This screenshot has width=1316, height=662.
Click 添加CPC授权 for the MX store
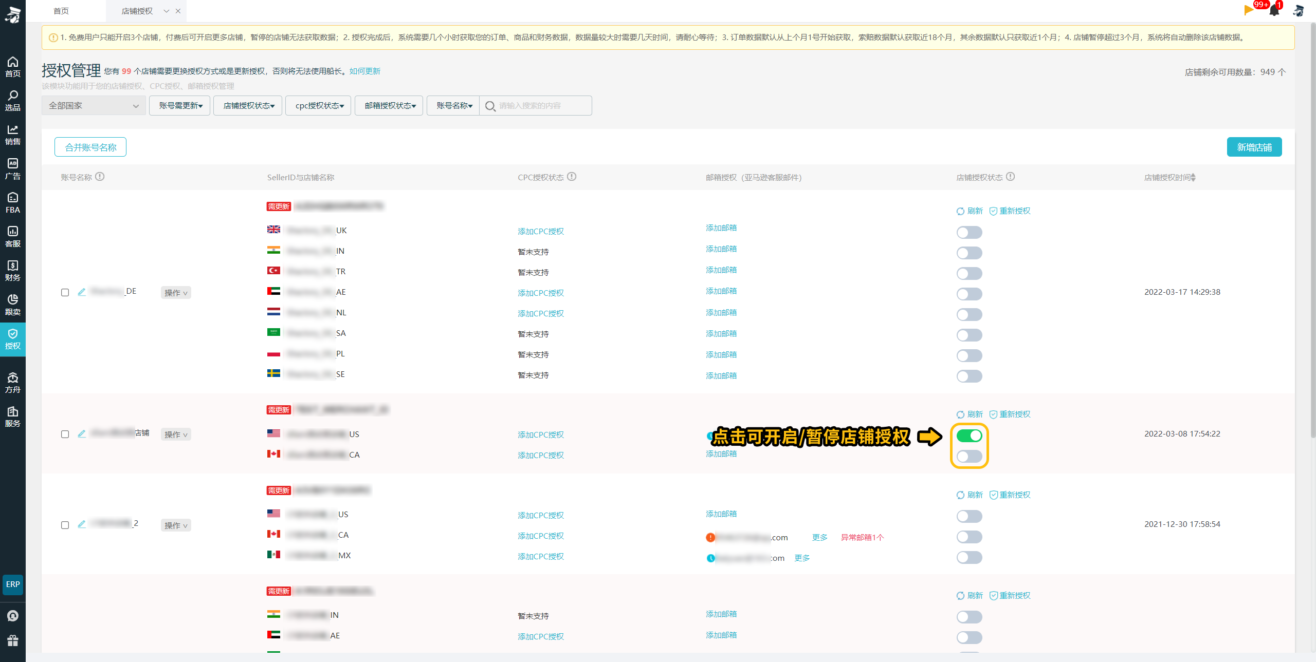(x=541, y=556)
